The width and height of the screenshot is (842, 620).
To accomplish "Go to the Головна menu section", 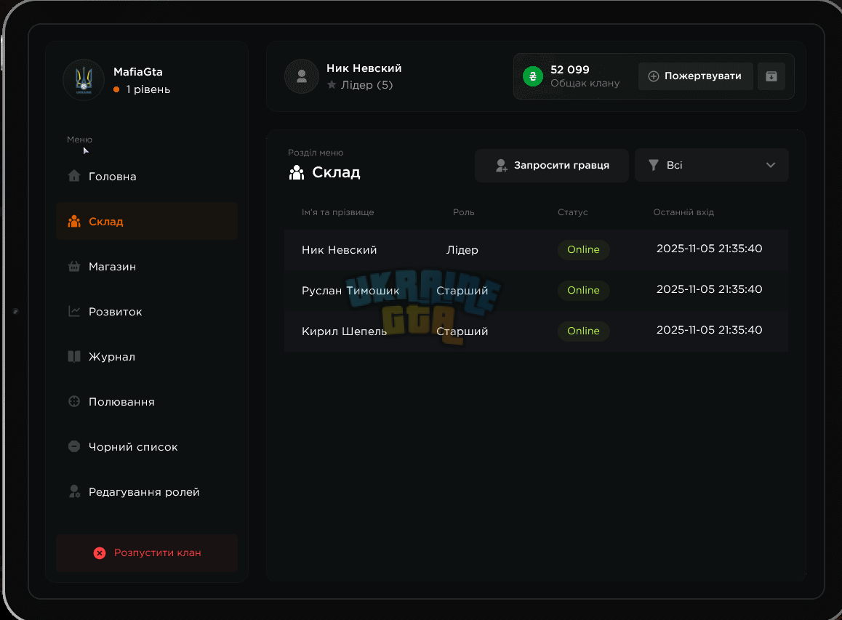I will tap(147, 176).
